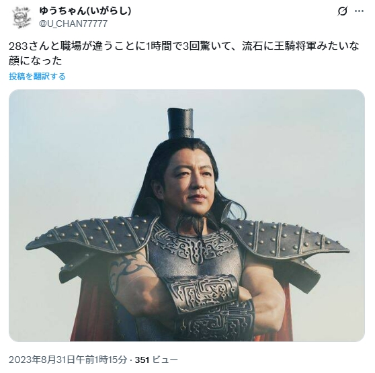
Task: Click the second text line 顔になった
Action: 36,61
